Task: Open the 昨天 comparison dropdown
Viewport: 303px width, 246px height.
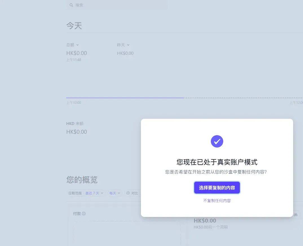Action: coord(123,45)
